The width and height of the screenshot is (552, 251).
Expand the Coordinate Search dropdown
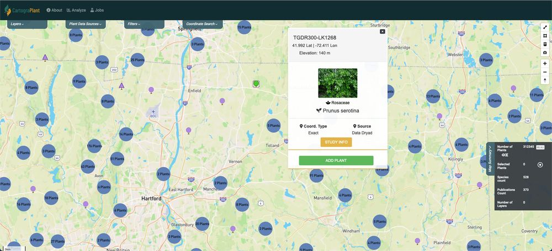(x=203, y=24)
